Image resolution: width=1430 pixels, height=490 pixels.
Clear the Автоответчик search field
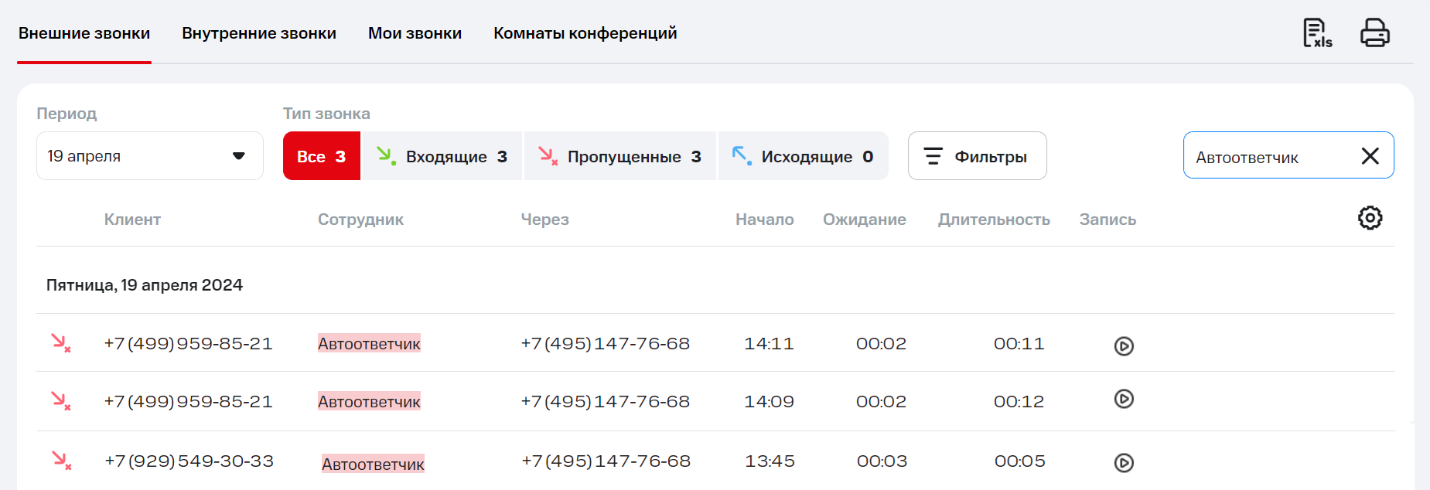pyautogui.click(x=1370, y=156)
